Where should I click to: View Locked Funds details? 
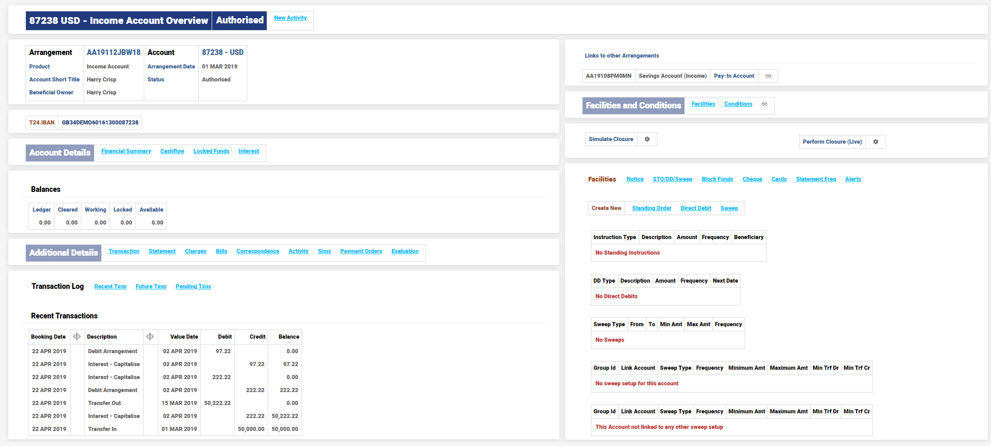tap(211, 151)
